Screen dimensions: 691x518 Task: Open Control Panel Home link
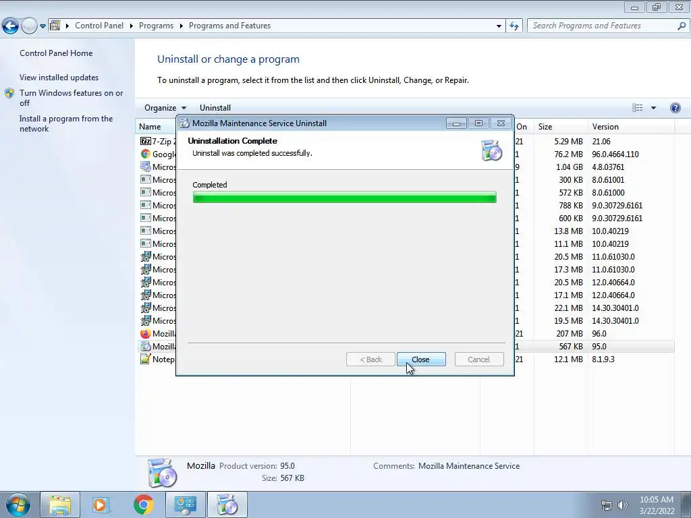[x=56, y=53]
